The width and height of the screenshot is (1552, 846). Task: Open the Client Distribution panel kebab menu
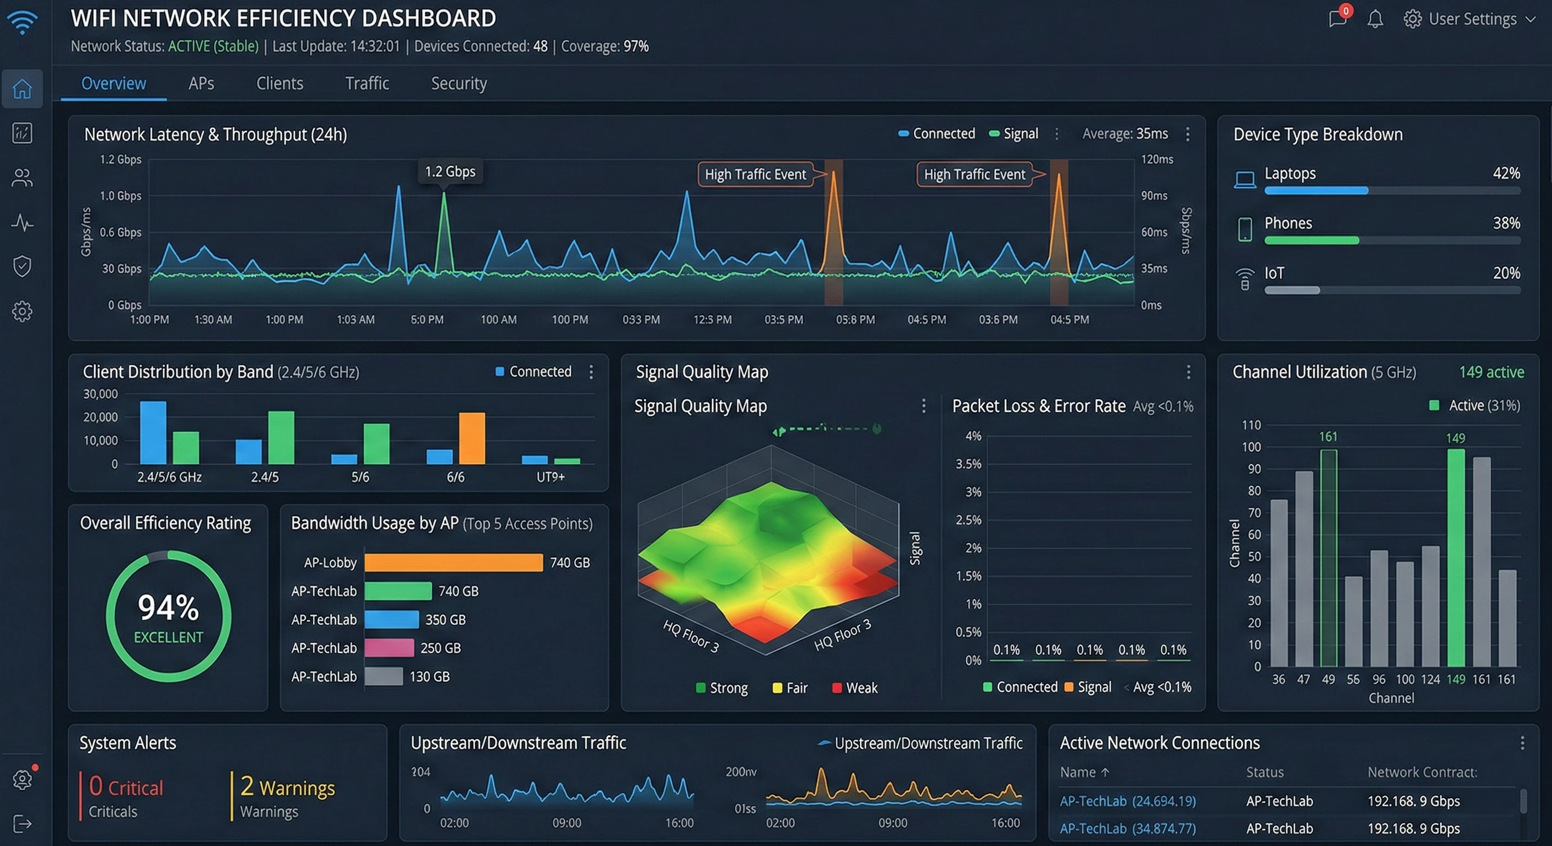[591, 372]
